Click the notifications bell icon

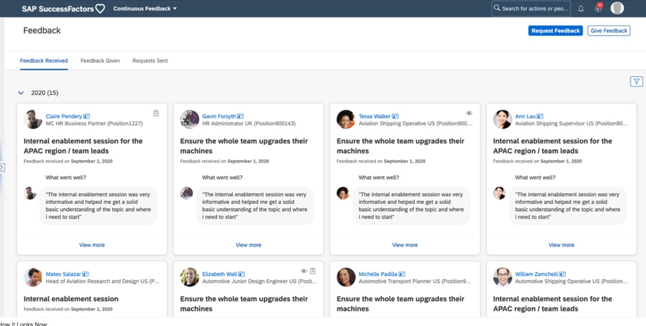tap(581, 8)
